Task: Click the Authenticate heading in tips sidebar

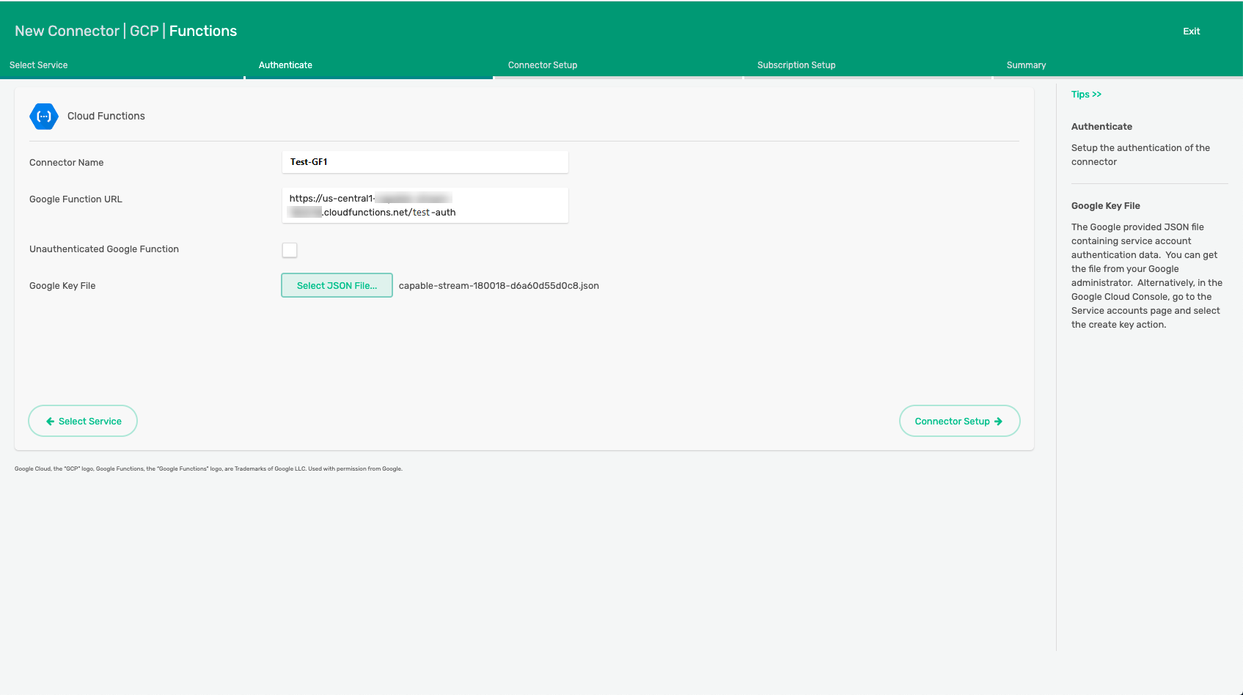Action: (x=1101, y=127)
